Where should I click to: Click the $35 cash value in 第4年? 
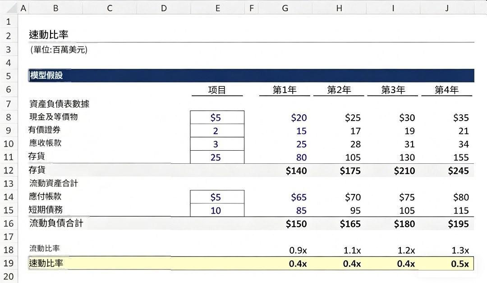pyautogui.click(x=461, y=118)
